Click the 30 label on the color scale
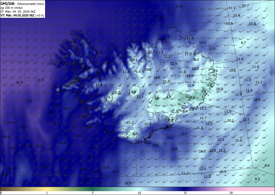Screen dimensions: 275x195 tap(231, 193)
